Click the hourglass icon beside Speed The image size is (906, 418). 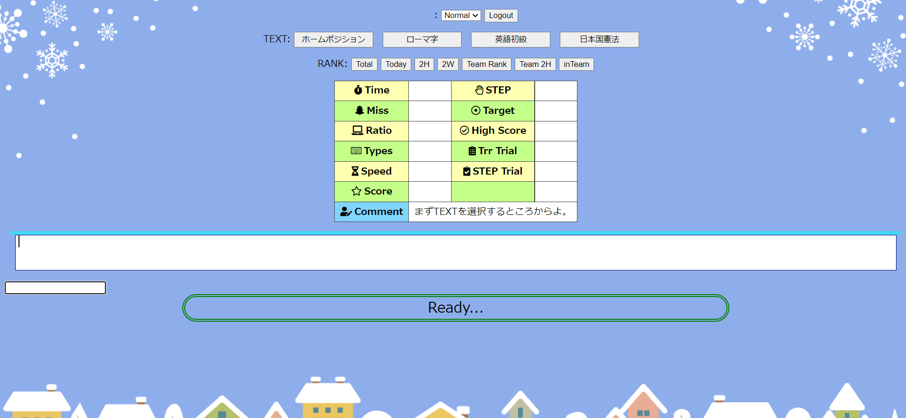point(355,171)
